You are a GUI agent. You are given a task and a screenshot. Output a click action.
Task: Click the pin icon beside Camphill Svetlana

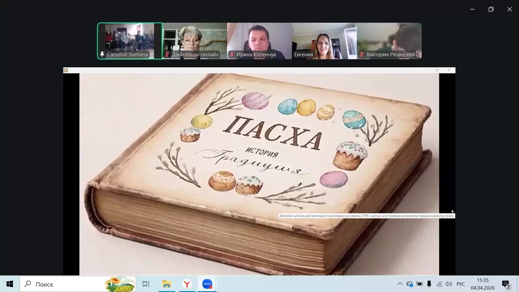[102, 54]
